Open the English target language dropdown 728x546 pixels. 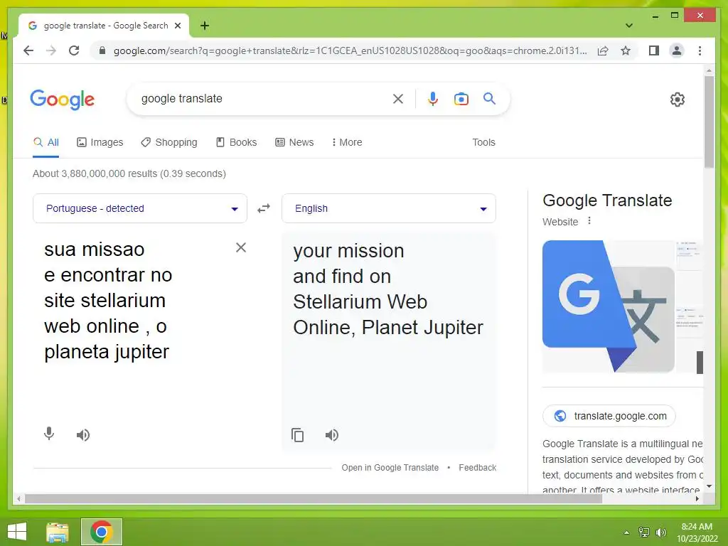tap(389, 208)
